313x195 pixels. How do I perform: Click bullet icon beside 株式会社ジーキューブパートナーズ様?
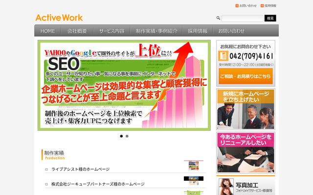click(x=46, y=184)
